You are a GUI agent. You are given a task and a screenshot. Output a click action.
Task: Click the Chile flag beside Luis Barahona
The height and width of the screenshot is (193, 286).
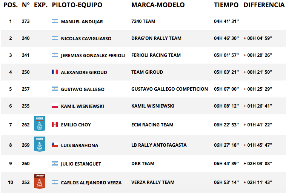55,145
